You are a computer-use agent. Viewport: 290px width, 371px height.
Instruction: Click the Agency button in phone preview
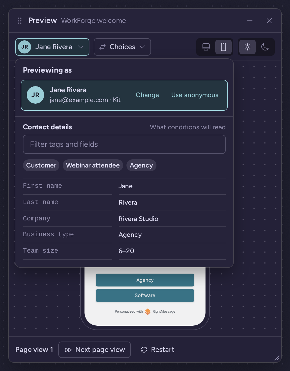145,280
